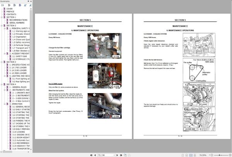The width and height of the screenshot is (232, 157).
Task: Click the bookmarks vertical scrollbar
Action: 31,79
